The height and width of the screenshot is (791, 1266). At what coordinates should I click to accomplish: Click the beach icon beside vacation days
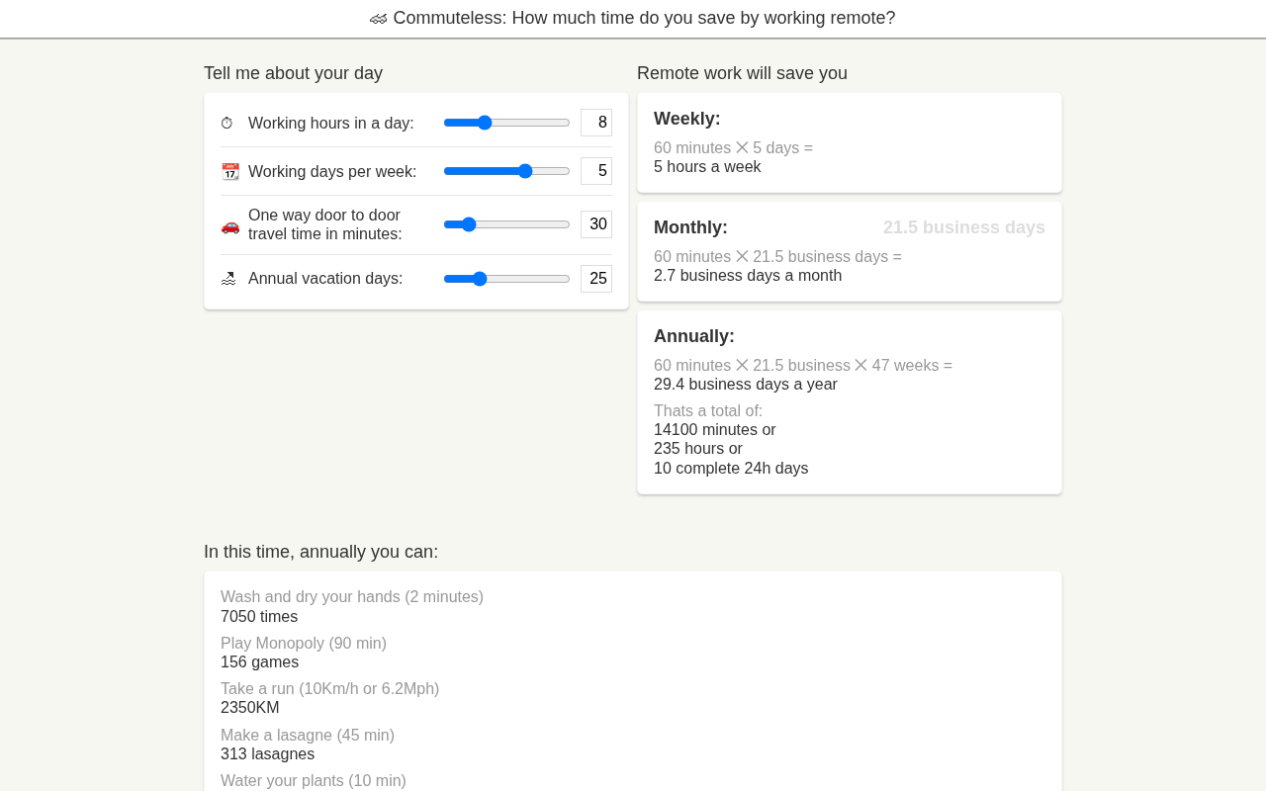[x=228, y=279]
